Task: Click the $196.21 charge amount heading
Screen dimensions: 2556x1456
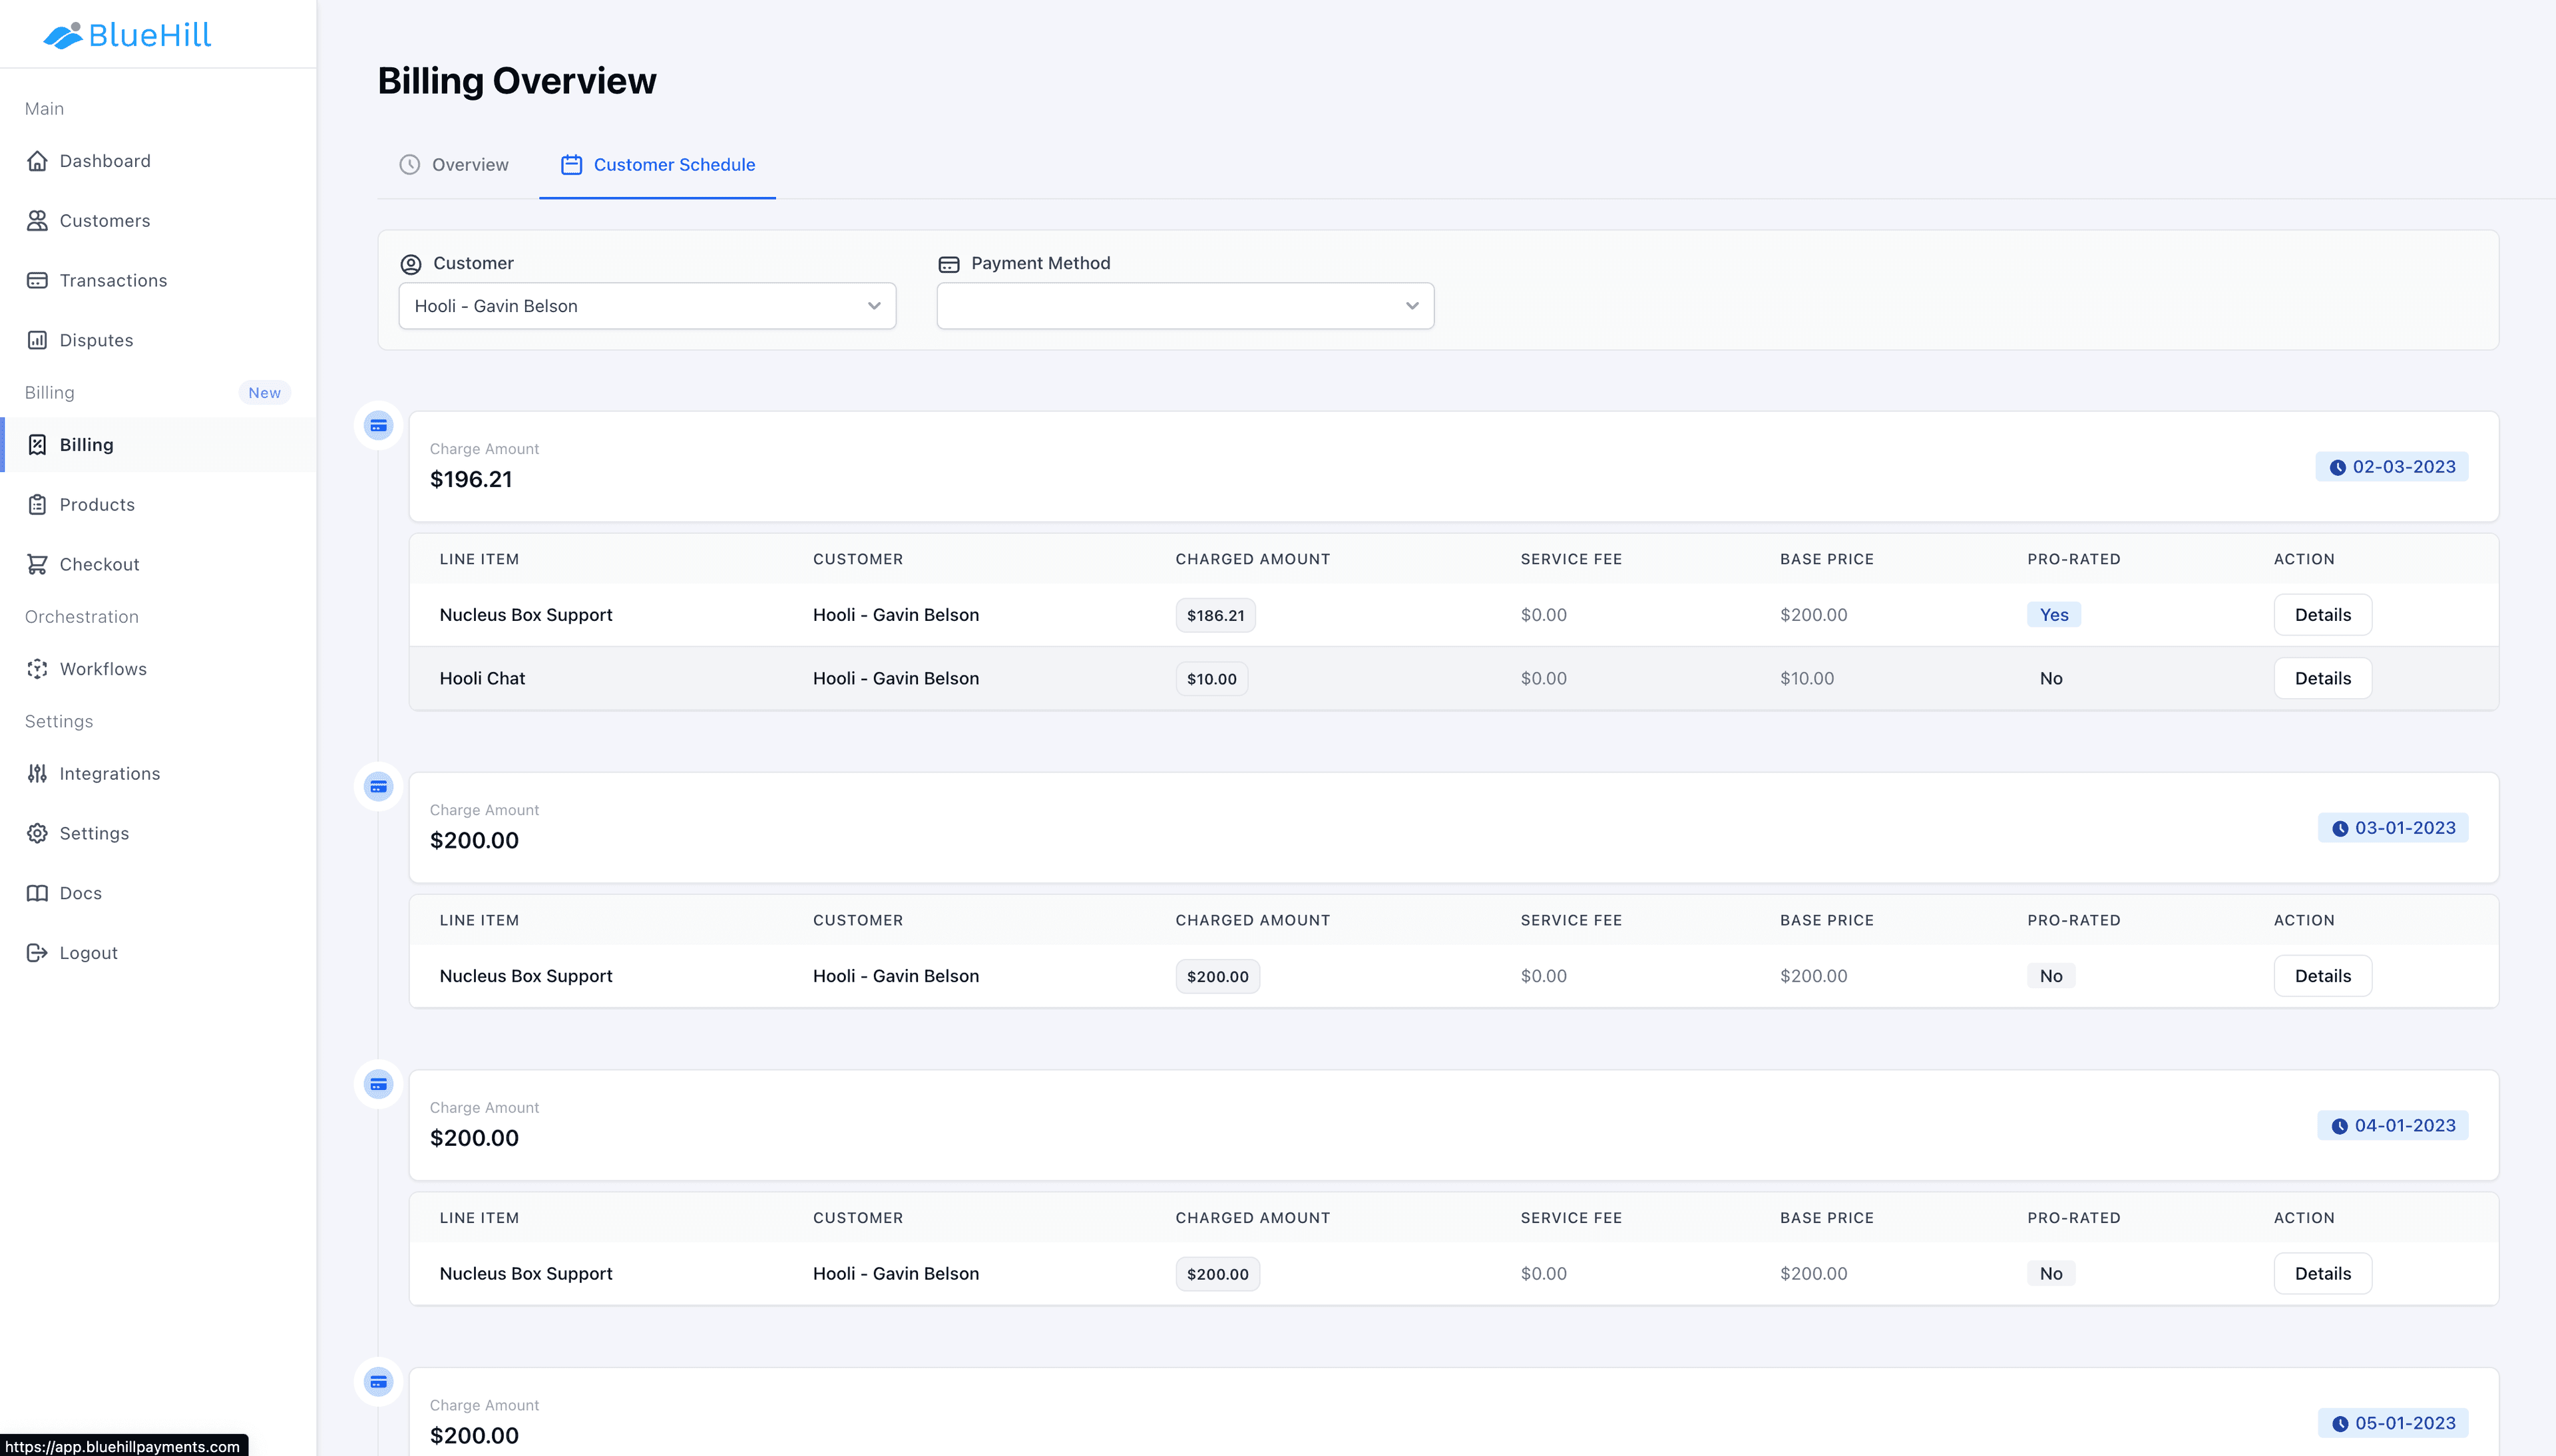Action: [471, 480]
